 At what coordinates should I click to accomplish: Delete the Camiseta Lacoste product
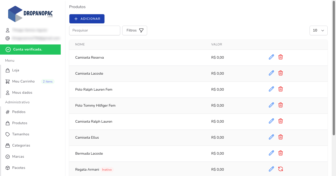[281, 73]
